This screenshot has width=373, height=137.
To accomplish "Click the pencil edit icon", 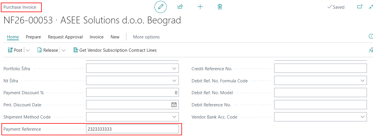I will coord(161,7).
